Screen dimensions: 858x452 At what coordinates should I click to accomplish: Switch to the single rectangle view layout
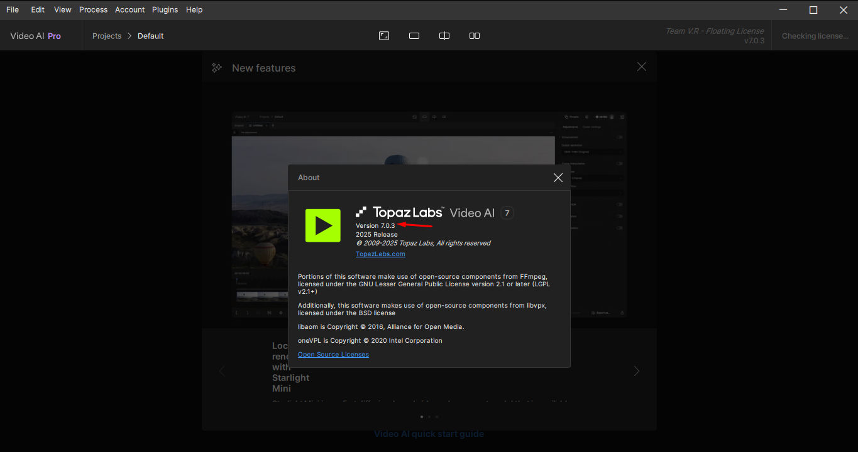tap(414, 36)
